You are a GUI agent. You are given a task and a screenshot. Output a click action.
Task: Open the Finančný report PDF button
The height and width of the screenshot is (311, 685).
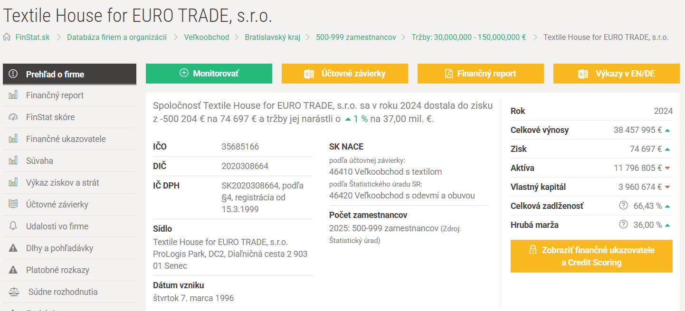481,74
